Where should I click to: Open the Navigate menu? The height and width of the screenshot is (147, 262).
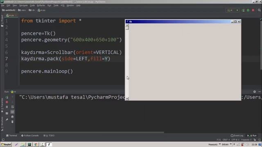(x=23, y=5)
